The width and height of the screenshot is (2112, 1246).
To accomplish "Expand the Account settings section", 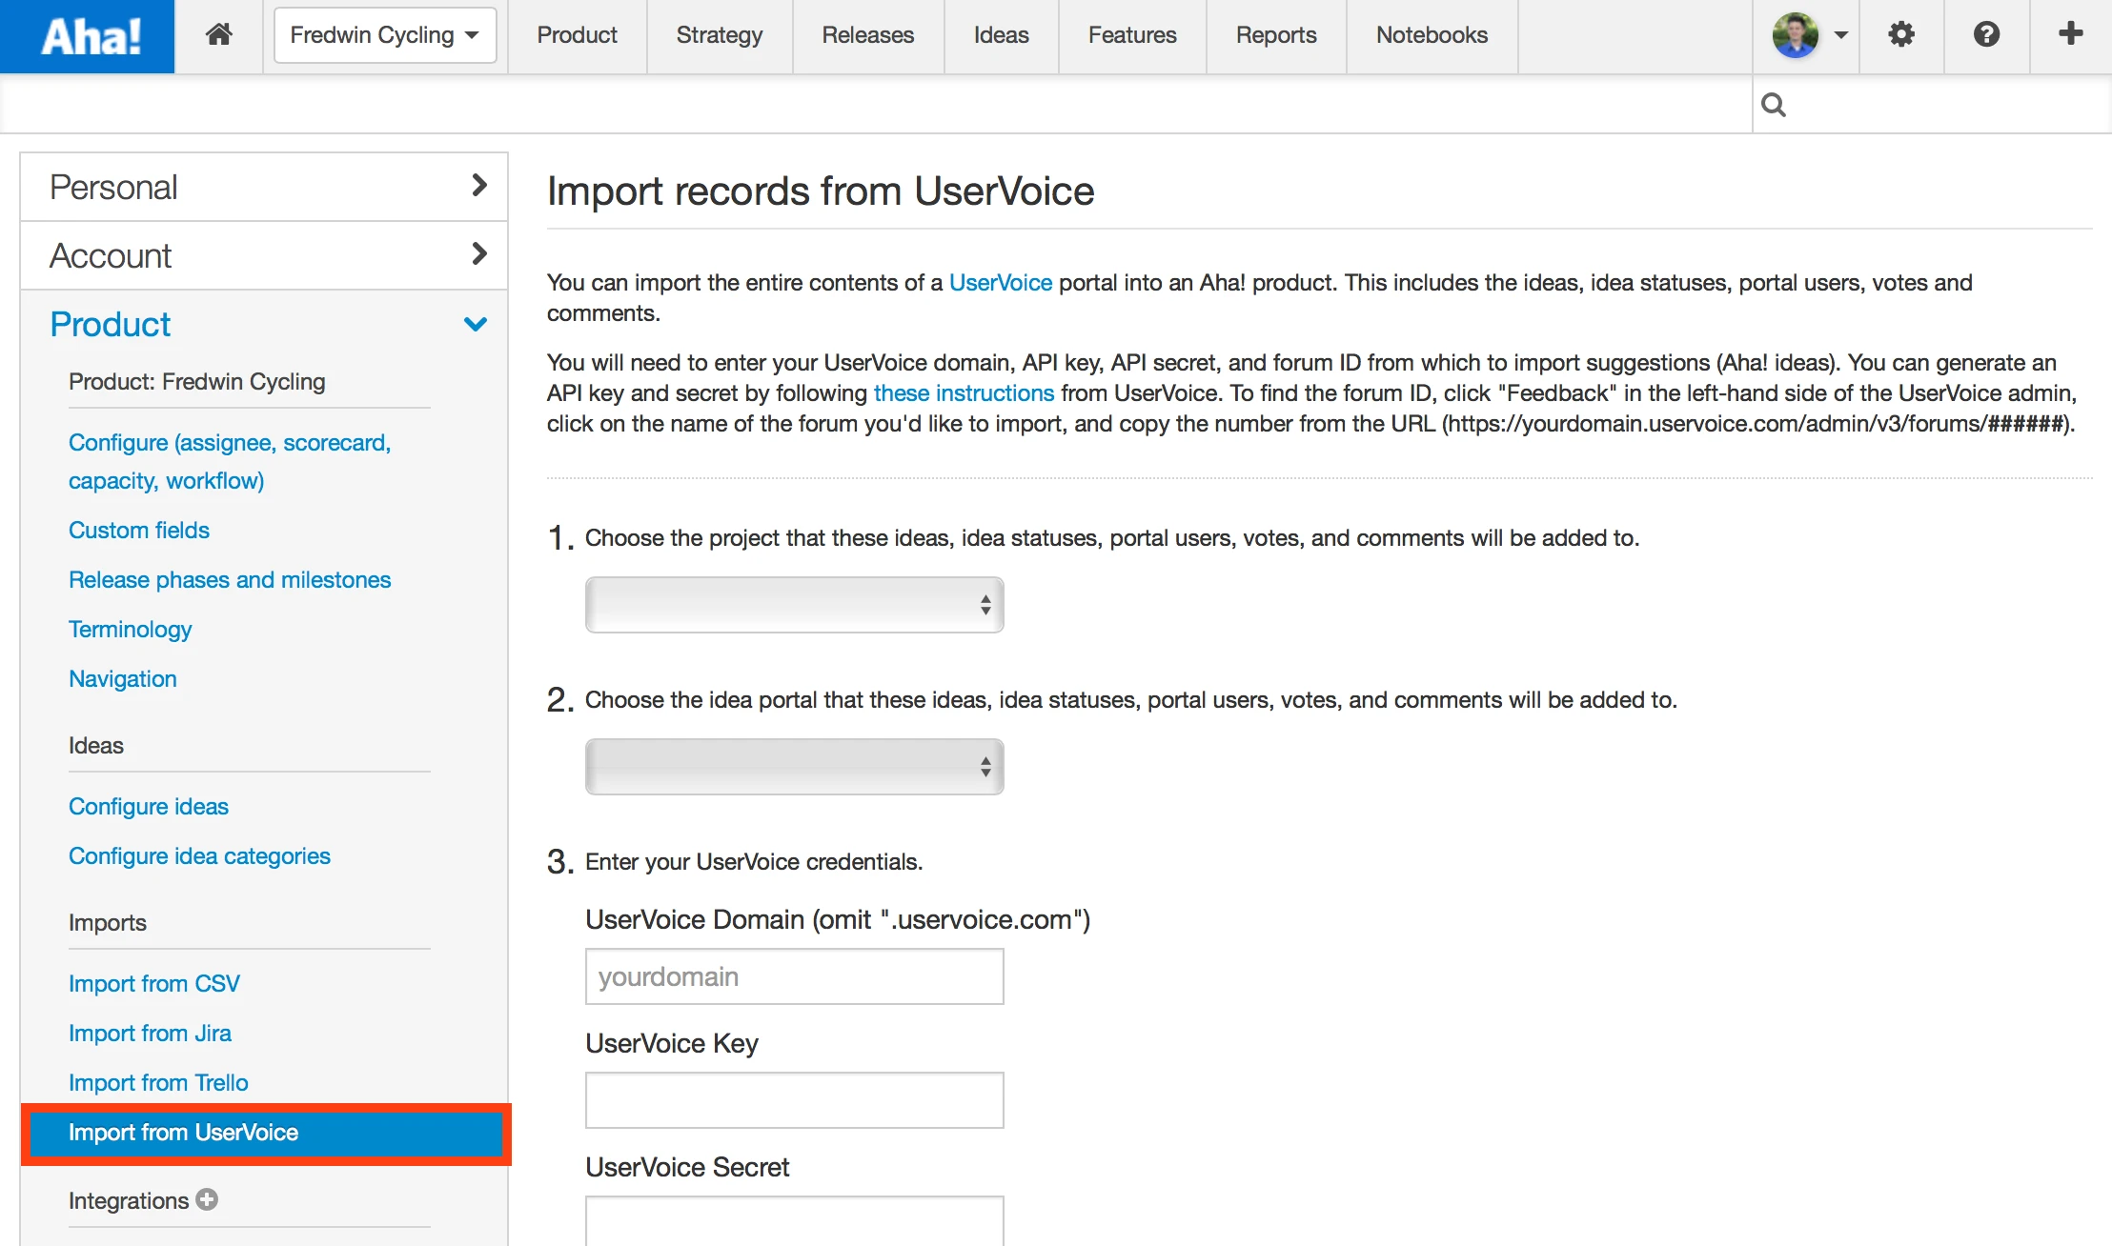I will click(264, 255).
